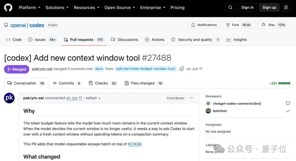
Task: Click the repository icon beside openai
Action: pyautogui.click(x=6, y=25)
